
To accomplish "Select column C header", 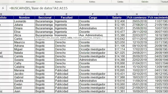I will pos(24,14).
